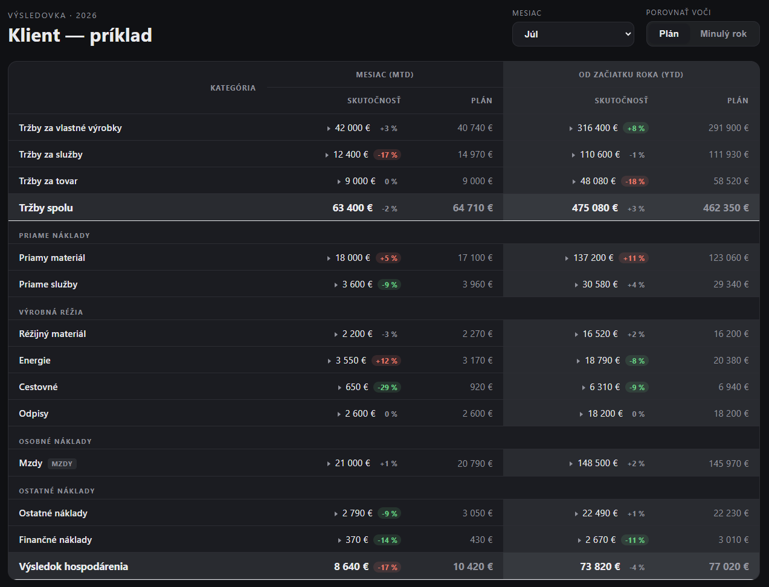Open the Mesiac dropdown showing Júl
The height and width of the screenshot is (587, 769).
click(x=573, y=34)
